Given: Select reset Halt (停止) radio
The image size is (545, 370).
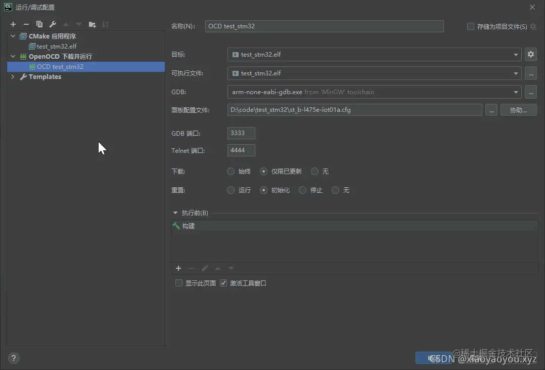Looking at the screenshot, I should [302, 190].
